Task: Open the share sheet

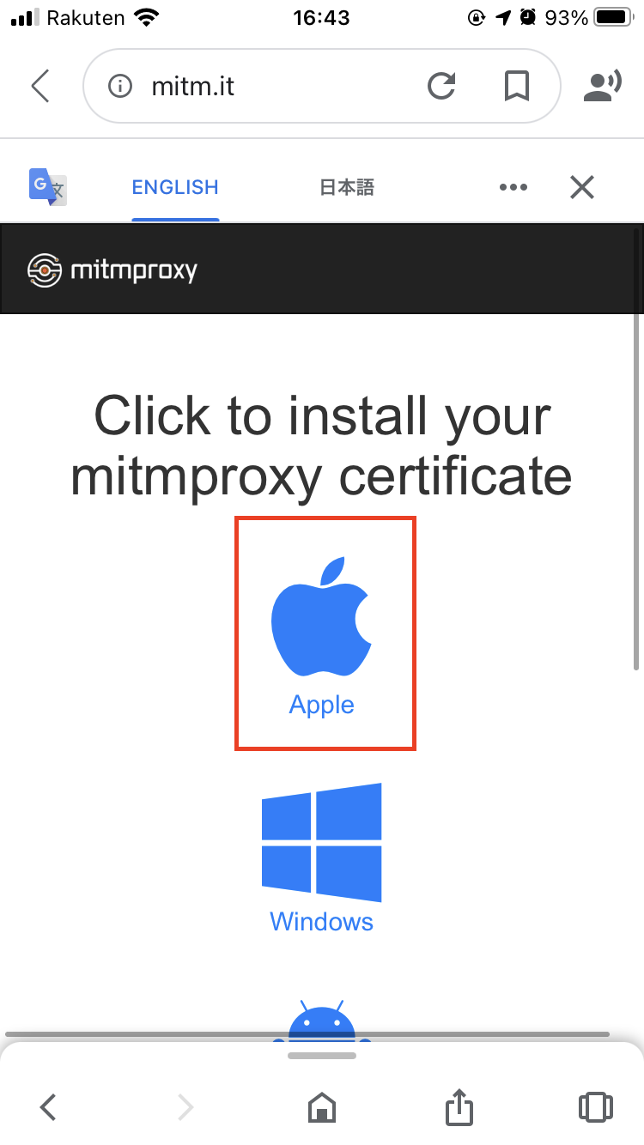Action: 459,1107
